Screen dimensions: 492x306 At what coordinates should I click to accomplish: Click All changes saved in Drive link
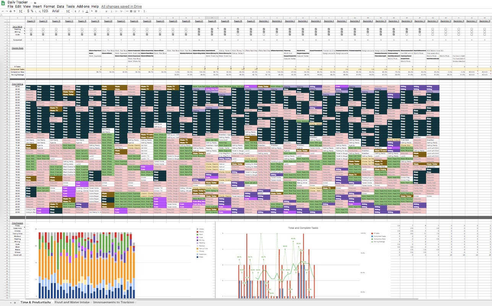(121, 6)
